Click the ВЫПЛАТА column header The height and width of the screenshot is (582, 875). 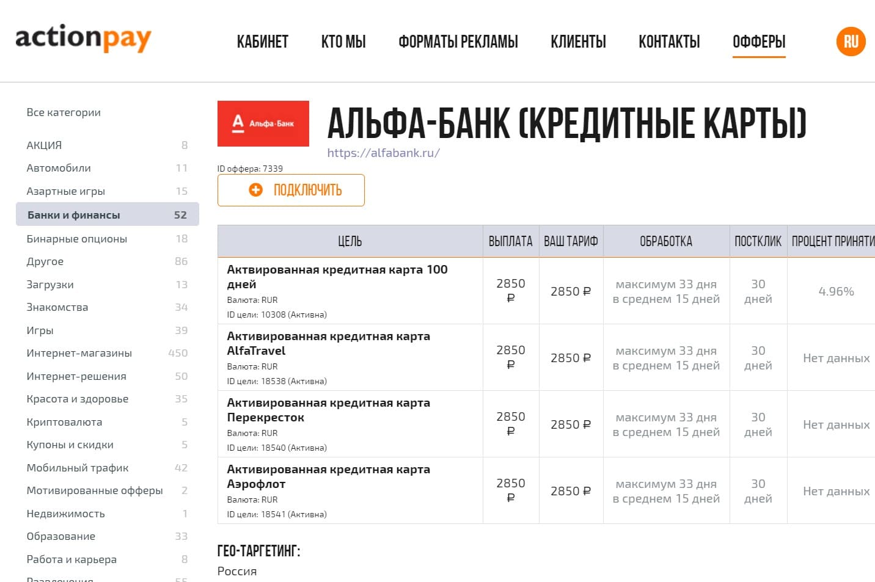pos(510,241)
